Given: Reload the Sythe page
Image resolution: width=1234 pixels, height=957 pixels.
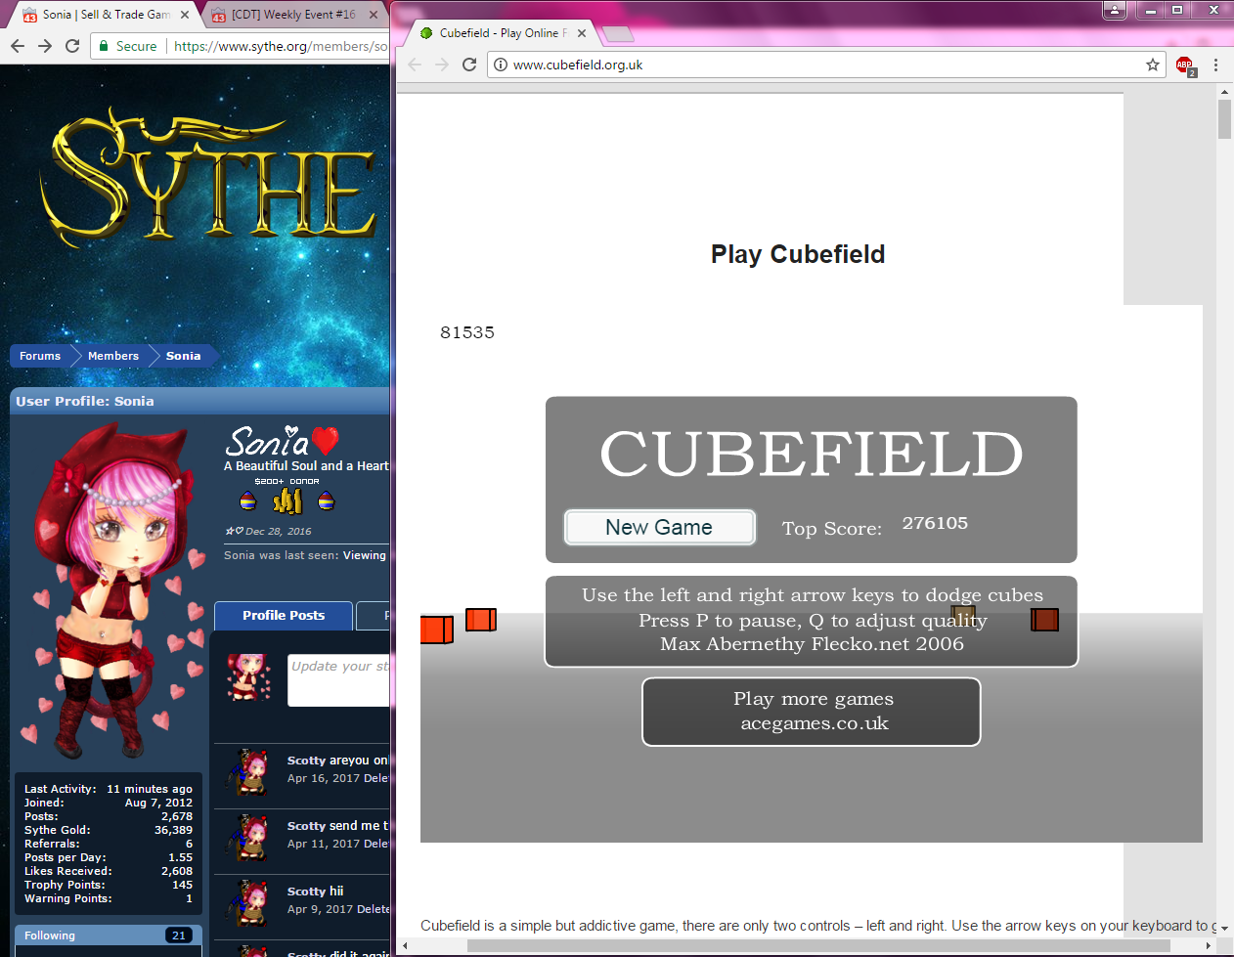Looking at the screenshot, I should pyautogui.click(x=72, y=46).
